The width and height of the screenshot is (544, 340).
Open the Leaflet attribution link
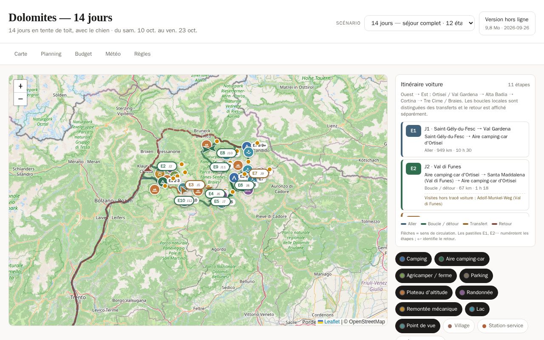click(329, 322)
